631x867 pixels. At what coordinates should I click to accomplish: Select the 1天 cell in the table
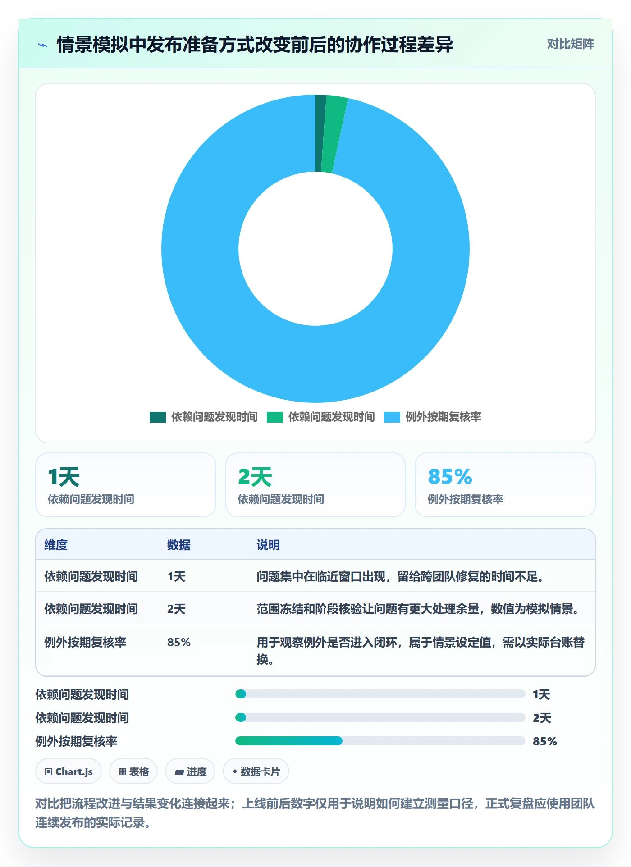coord(177,576)
